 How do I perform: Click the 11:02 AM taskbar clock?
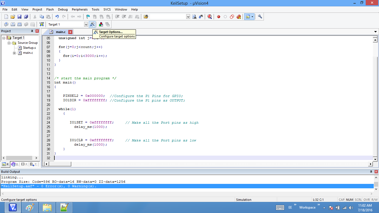click(x=365, y=207)
